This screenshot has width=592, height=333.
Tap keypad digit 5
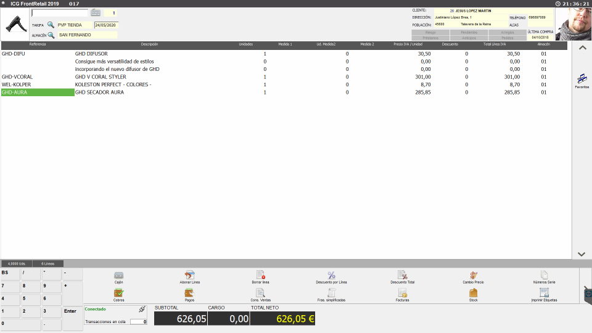coord(31,300)
